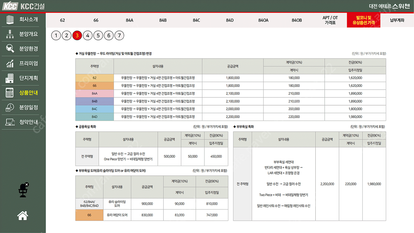Switch to the 84D tab
The width and height of the screenshot is (414, 233).
coord(230,20)
